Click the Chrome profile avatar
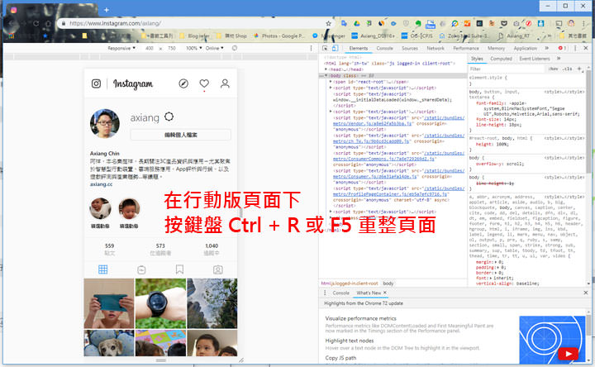The height and width of the screenshot is (367, 595). pyautogui.click(x=571, y=23)
